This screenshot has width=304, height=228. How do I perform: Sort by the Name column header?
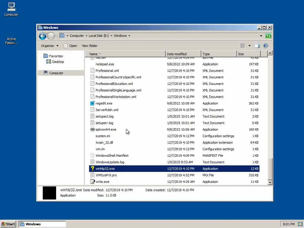[x=125, y=54]
